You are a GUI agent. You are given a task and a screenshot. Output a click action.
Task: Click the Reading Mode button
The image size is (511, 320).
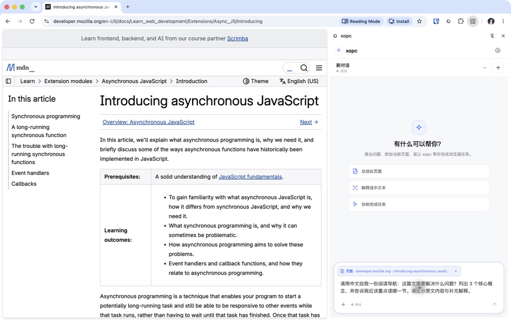click(361, 21)
